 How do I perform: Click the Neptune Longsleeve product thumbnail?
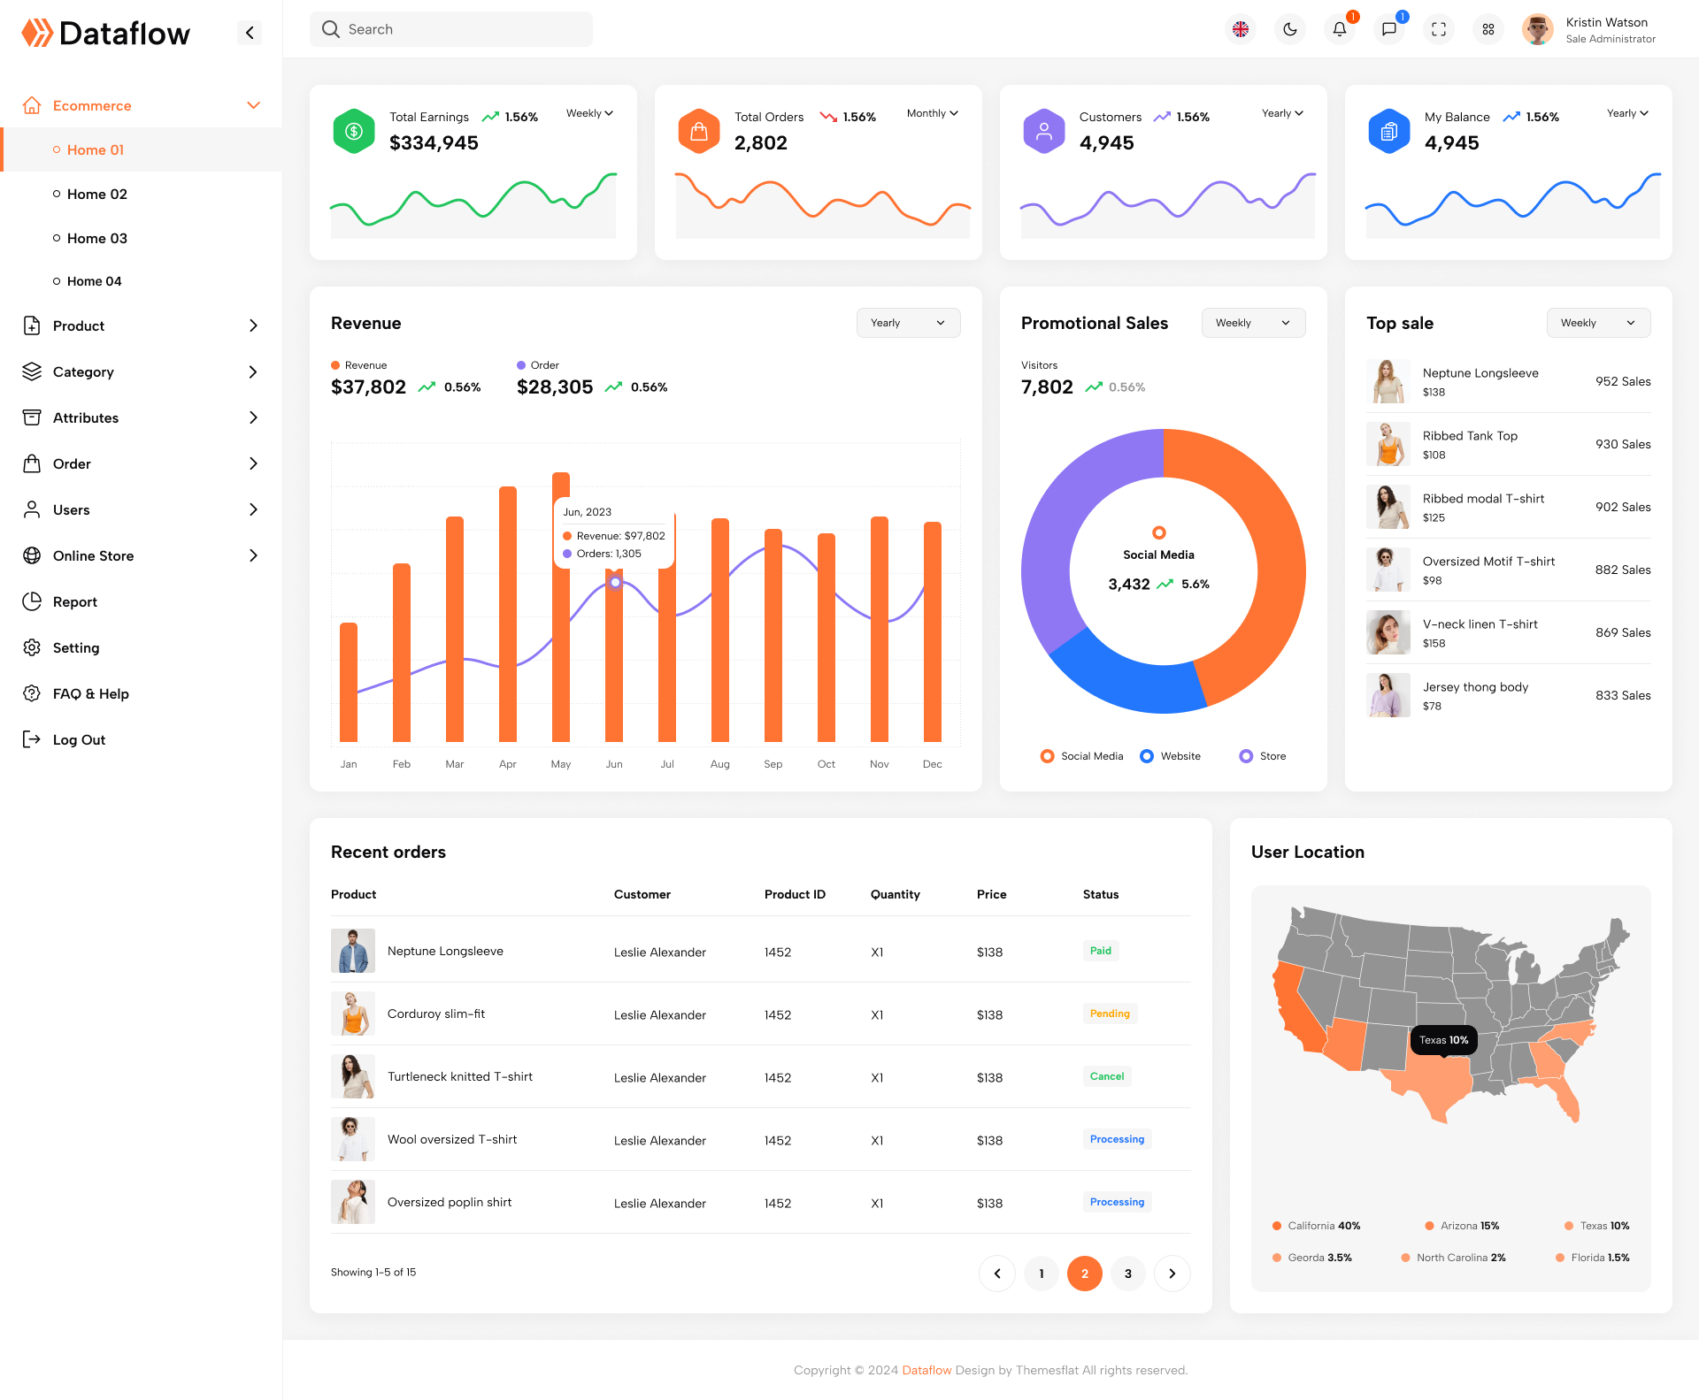coord(353,951)
